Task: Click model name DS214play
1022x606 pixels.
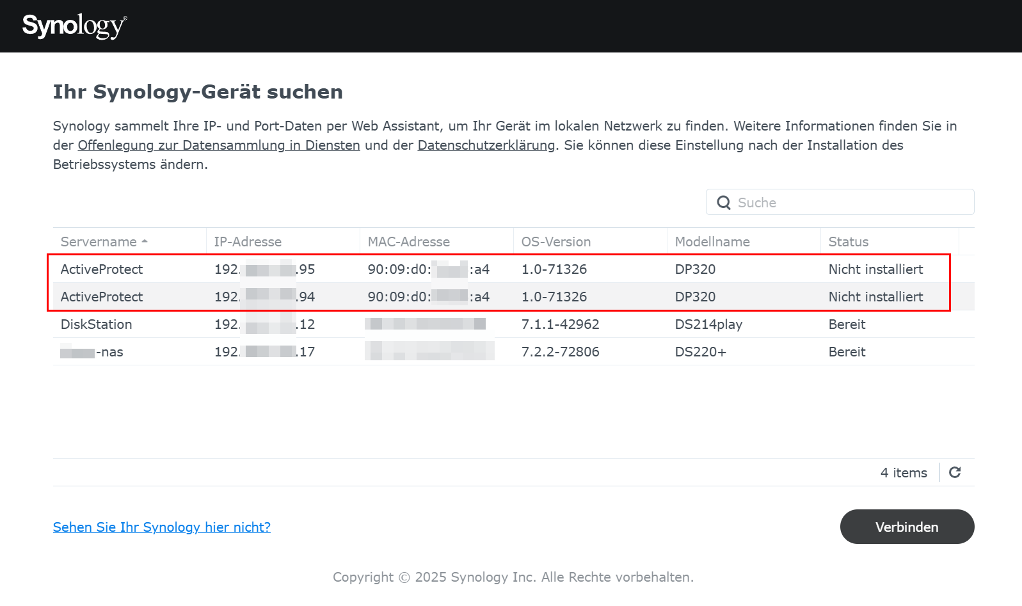Action: click(708, 324)
